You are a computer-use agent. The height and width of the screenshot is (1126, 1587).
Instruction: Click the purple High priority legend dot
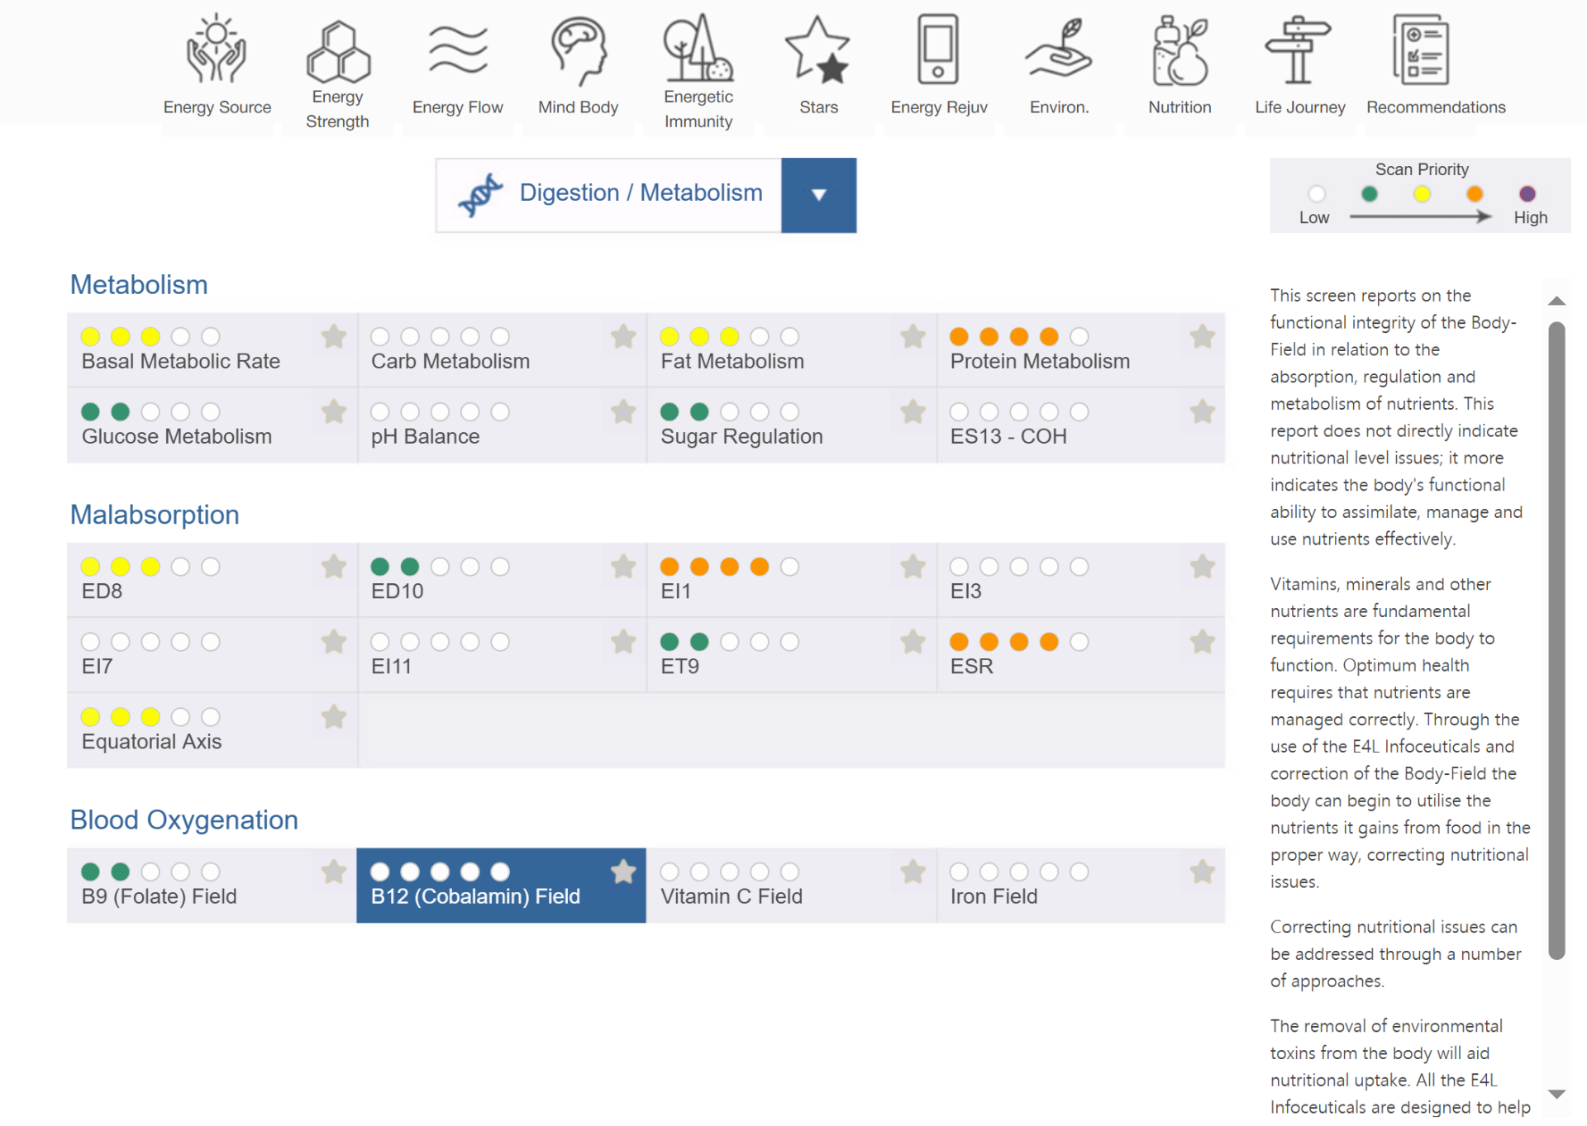(1527, 194)
